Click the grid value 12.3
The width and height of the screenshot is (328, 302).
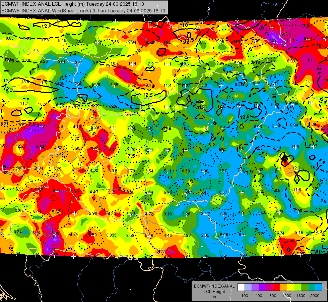tap(296, 168)
